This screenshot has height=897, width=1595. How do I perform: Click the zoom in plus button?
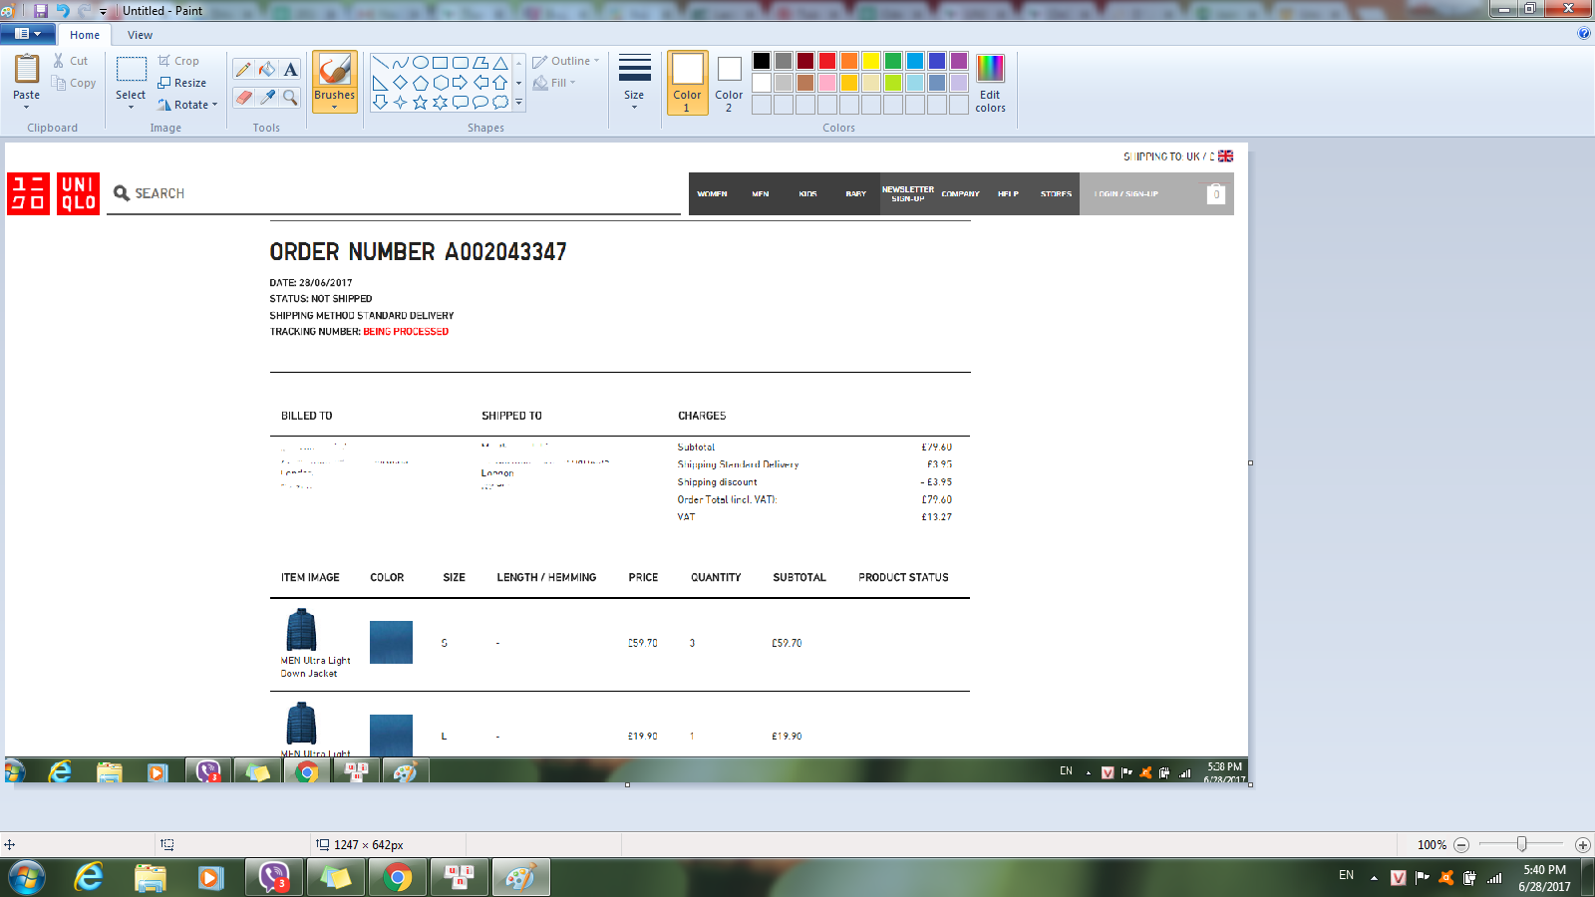coord(1582,845)
